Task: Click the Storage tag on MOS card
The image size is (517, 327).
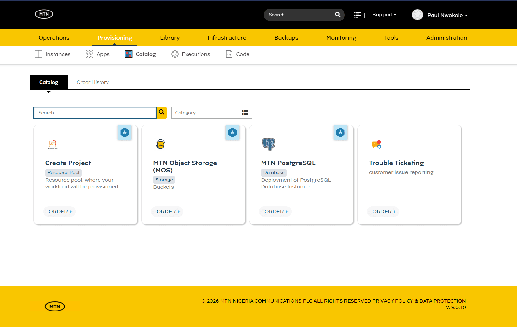Action: tap(164, 180)
